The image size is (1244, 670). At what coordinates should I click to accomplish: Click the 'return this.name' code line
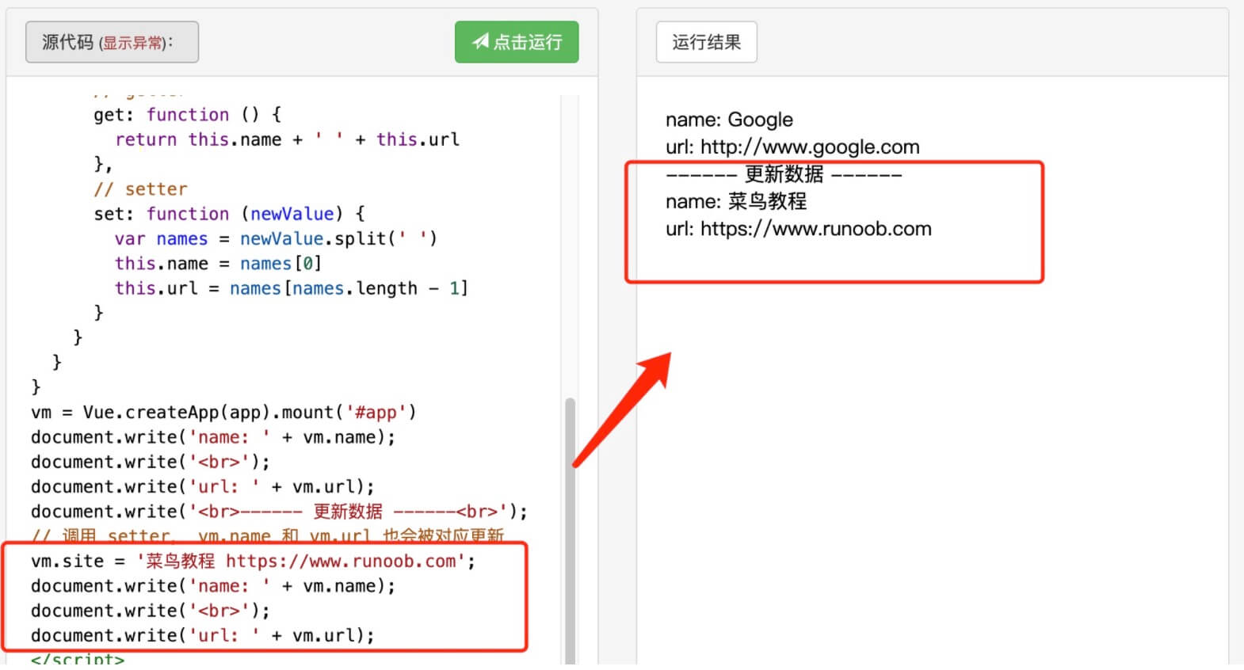click(286, 139)
